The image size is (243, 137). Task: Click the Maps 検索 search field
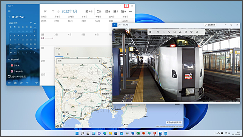pos(79,61)
